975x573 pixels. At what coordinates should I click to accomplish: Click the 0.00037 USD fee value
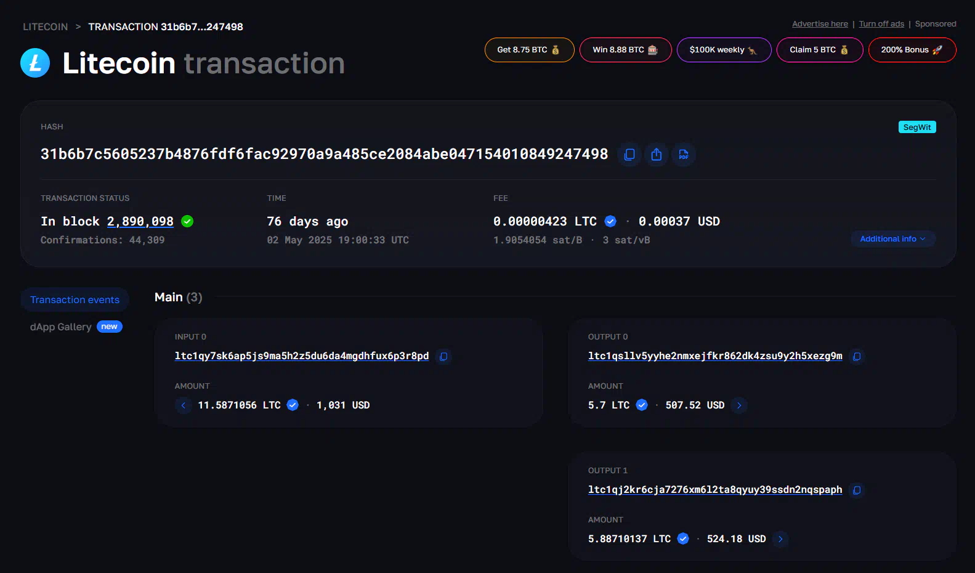679,221
